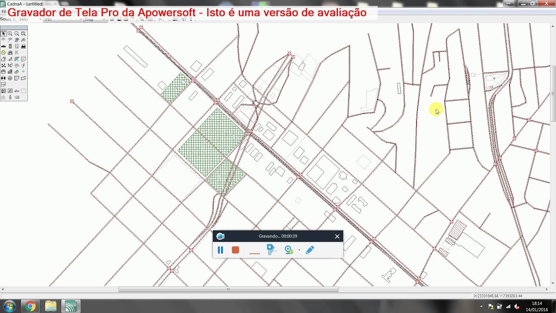Activate the zoom in magnifier tool
The height and width of the screenshot is (313, 556).
(10, 33)
